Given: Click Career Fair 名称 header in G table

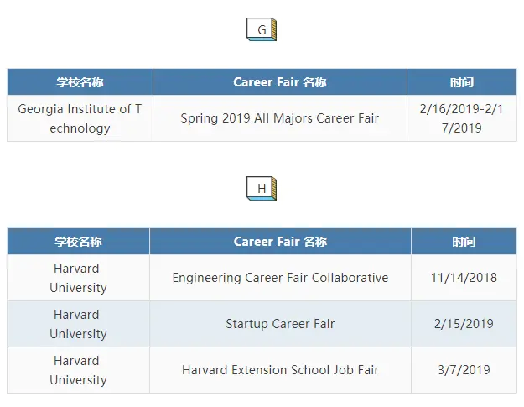Looking at the screenshot, I should [x=280, y=82].
